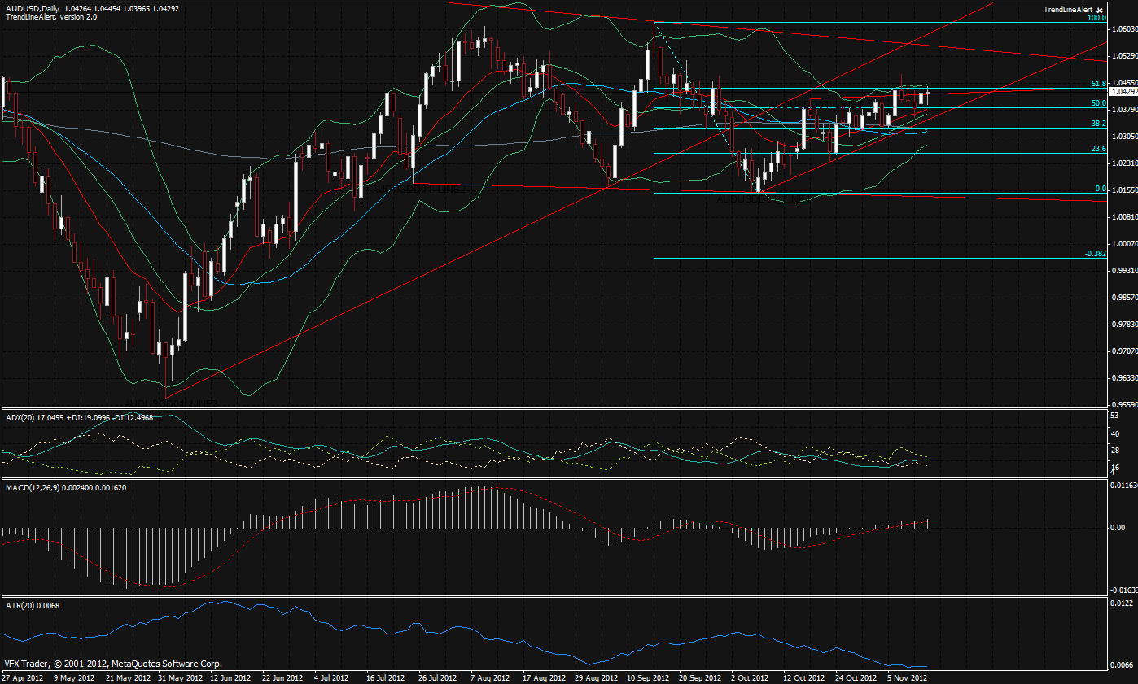Image resolution: width=1138 pixels, height=684 pixels.
Task: Click the 1.00810 price axis label
Action: click(x=1123, y=217)
